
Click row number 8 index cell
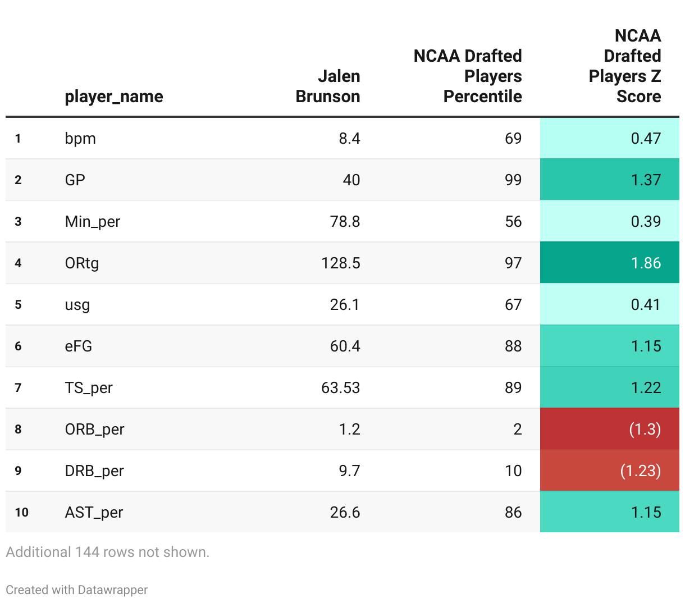coord(19,429)
